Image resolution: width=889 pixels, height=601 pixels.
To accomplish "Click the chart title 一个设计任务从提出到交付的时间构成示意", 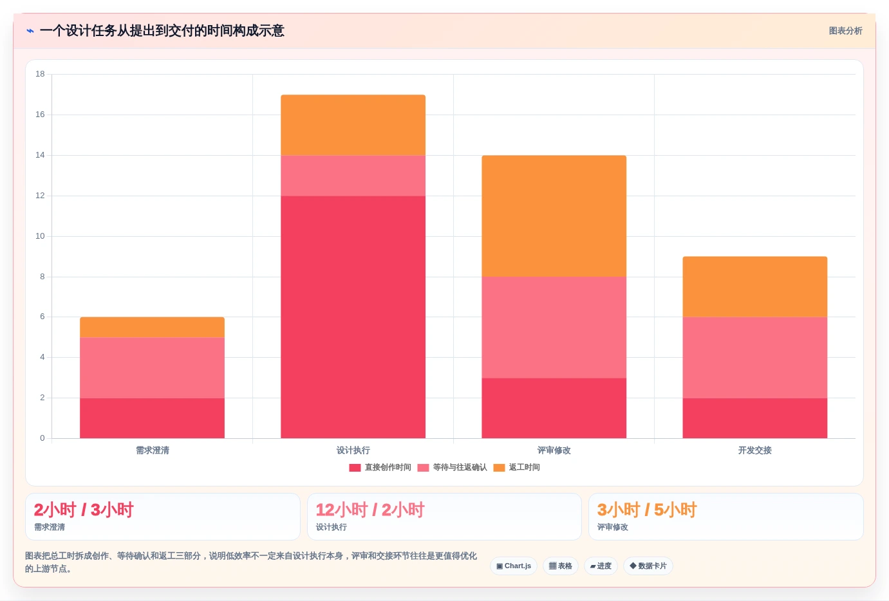I will pos(162,31).
